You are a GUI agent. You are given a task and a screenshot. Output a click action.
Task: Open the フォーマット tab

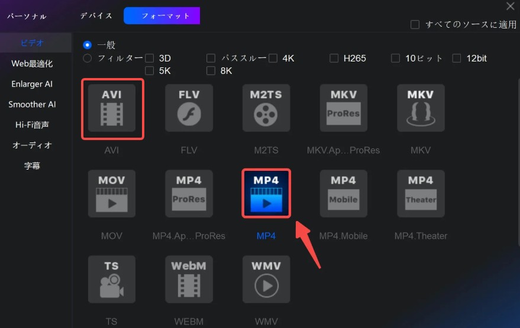pos(162,15)
